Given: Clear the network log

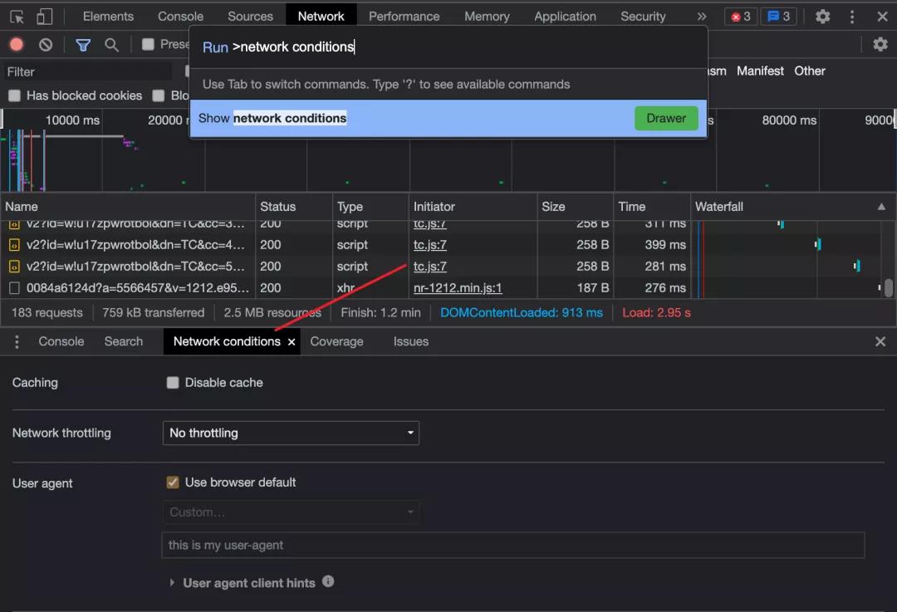Looking at the screenshot, I should pyautogui.click(x=46, y=44).
